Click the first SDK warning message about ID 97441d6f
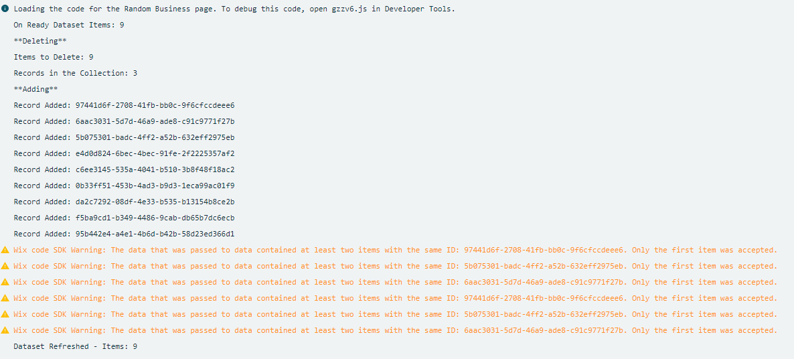Screen dimensions: 794x359 click(x=395, y=250)
